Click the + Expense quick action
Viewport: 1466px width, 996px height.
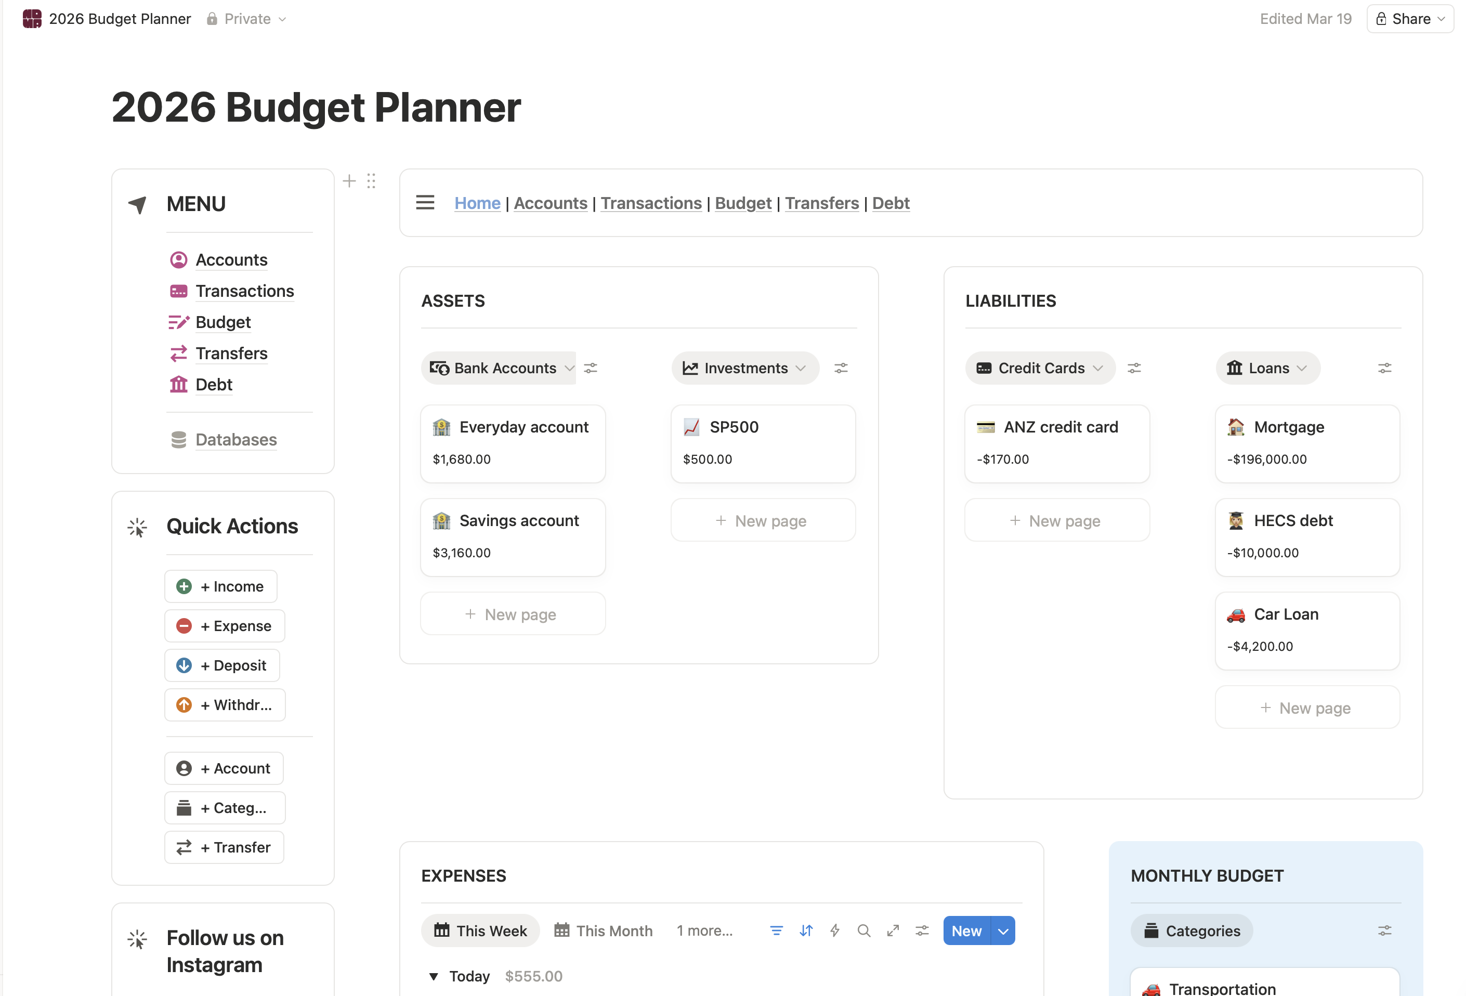click(224, 625)
